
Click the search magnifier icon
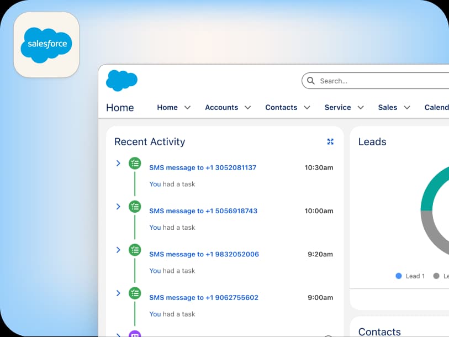(x=311, y=81)
